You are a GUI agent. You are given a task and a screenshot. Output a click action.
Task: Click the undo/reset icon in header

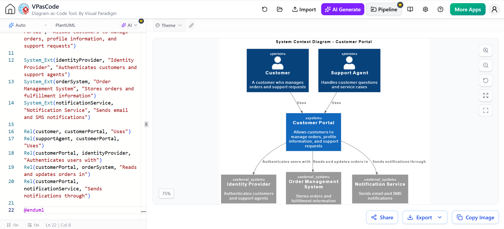point(265,9)
